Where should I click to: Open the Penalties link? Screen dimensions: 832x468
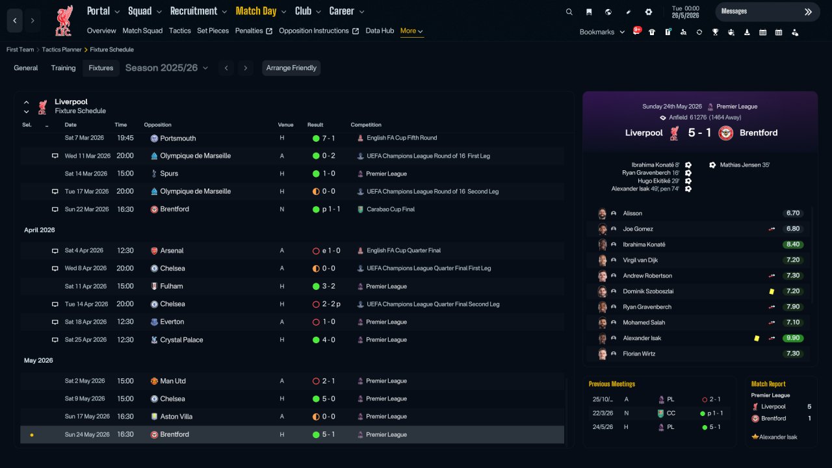click(253, 31)
